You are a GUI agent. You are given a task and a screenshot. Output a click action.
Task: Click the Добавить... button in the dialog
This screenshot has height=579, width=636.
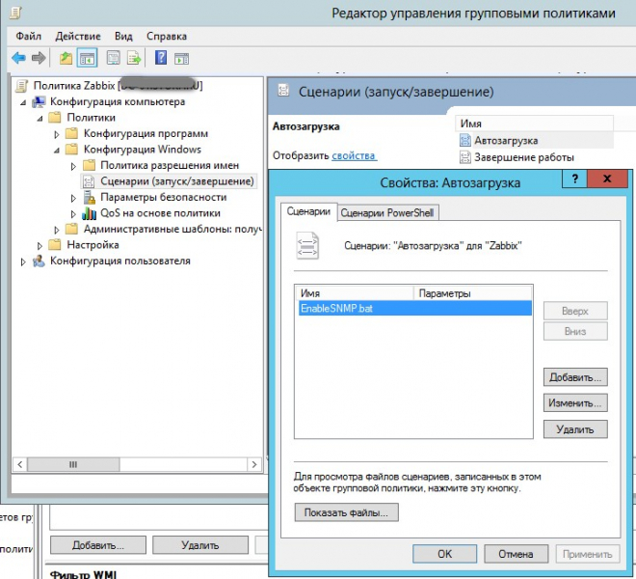[575, 376]
